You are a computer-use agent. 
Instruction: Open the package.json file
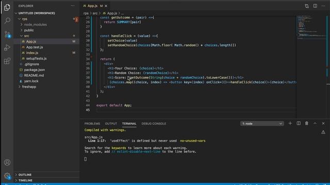click(35, 70)
